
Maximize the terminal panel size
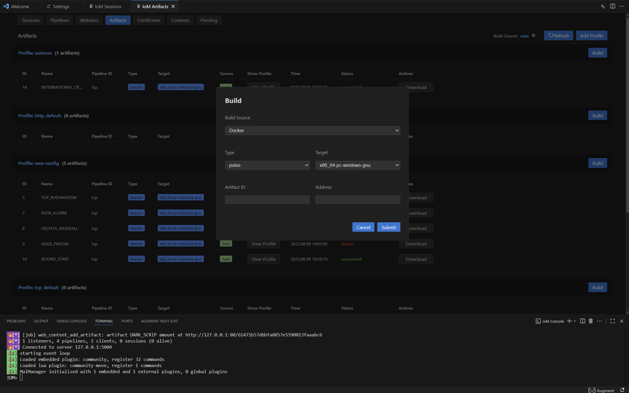[x=613, y=321]
